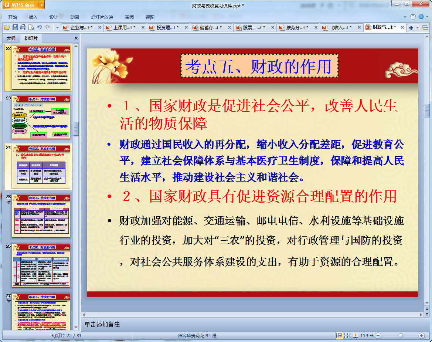432x342 pixels.
Task: Switch to the 幻灯片 slides tab
Action: (x=31, y=38)
